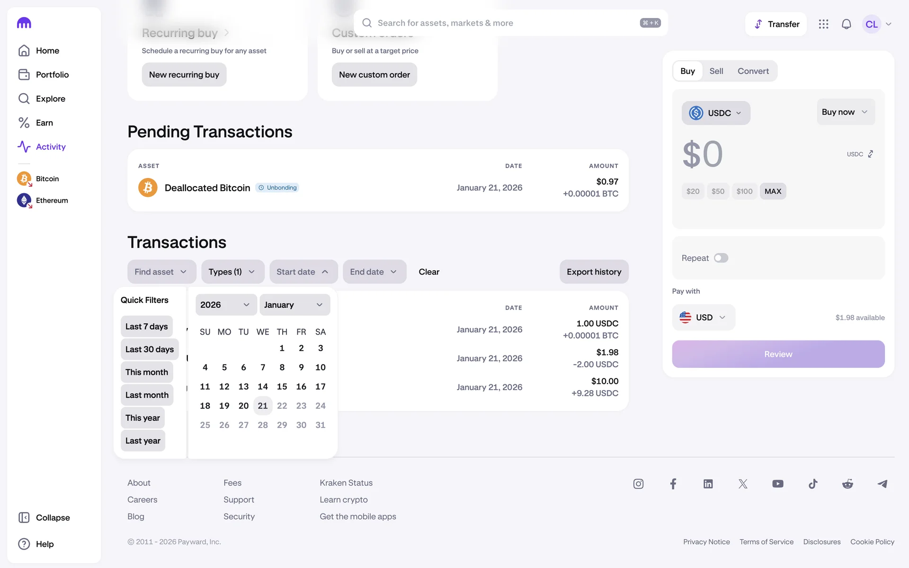909x568 pixels.
Task: Expand the January month dropdown
Action: (294, 305)
